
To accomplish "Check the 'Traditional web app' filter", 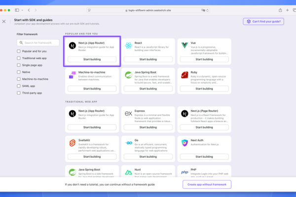I will tap(19, 58).
